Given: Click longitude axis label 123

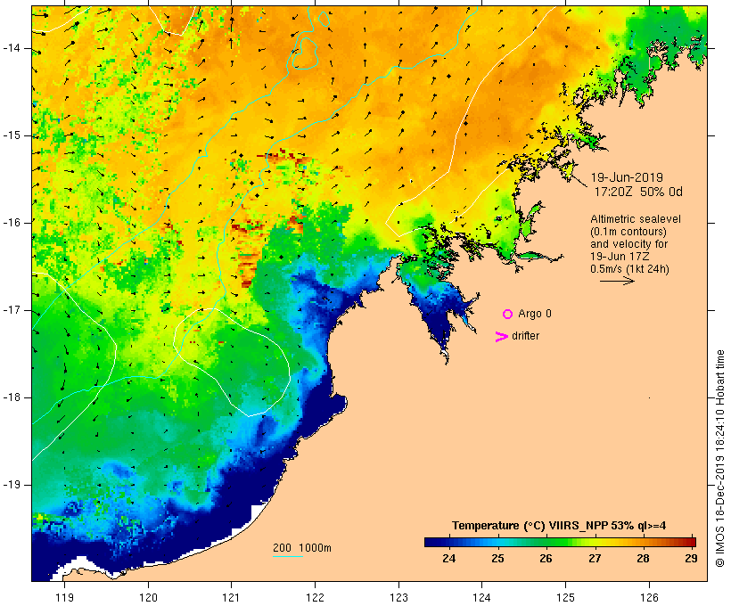Looking at the screenshot, I should tap(398, 598).
